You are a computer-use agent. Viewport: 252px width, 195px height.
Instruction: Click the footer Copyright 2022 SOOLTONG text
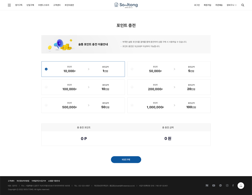click(x=29, y=190)
